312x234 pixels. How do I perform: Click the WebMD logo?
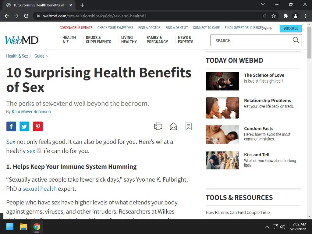pyautogui.click(x=22, y=40)
